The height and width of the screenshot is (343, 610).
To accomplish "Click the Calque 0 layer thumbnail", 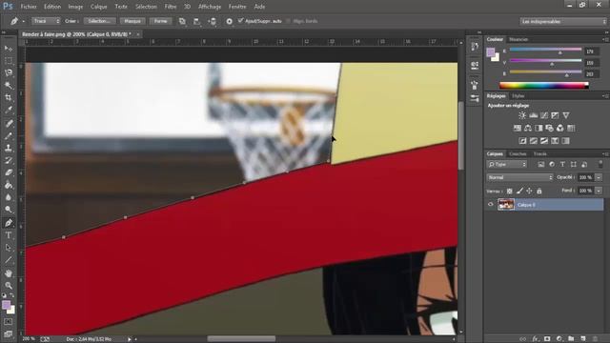I will tap(506, 205).
